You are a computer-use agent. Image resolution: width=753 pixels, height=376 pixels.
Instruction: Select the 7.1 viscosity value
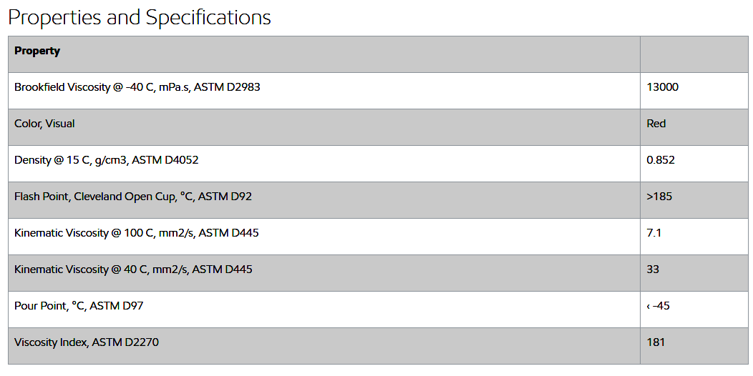(654, 233)
